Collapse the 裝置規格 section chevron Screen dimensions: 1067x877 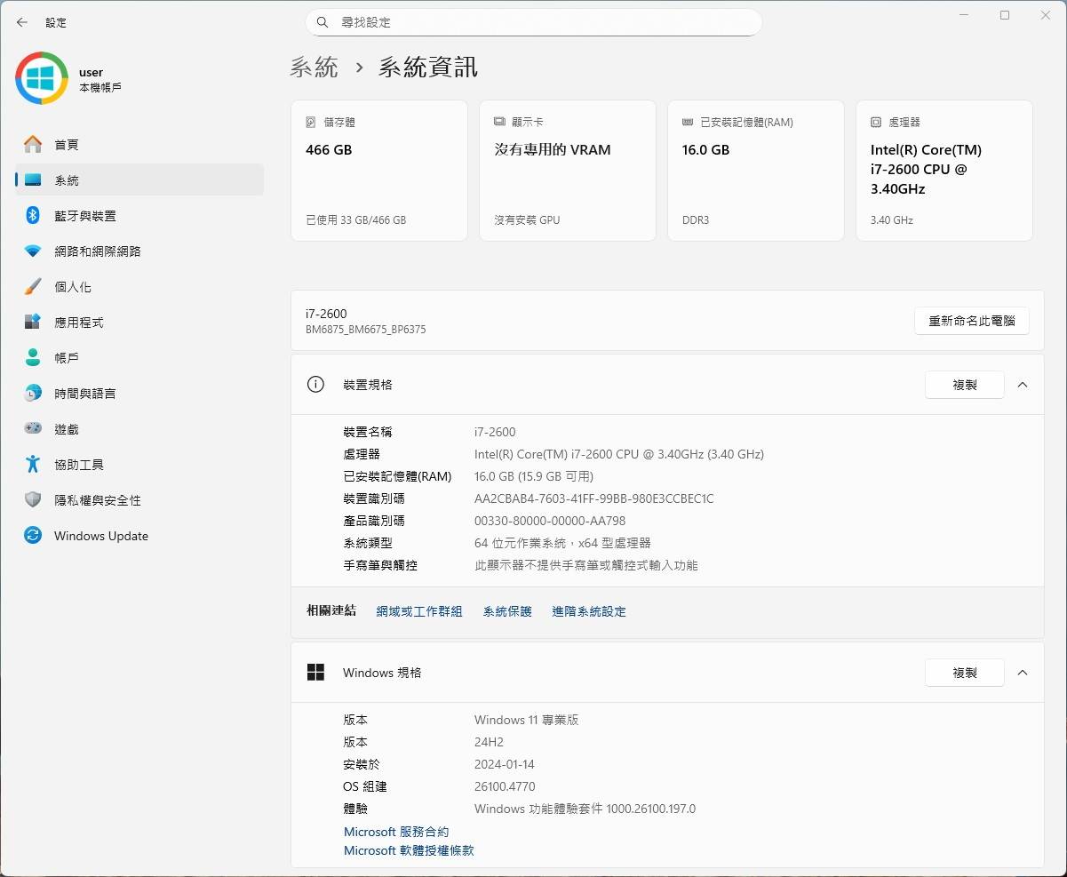1023,385
